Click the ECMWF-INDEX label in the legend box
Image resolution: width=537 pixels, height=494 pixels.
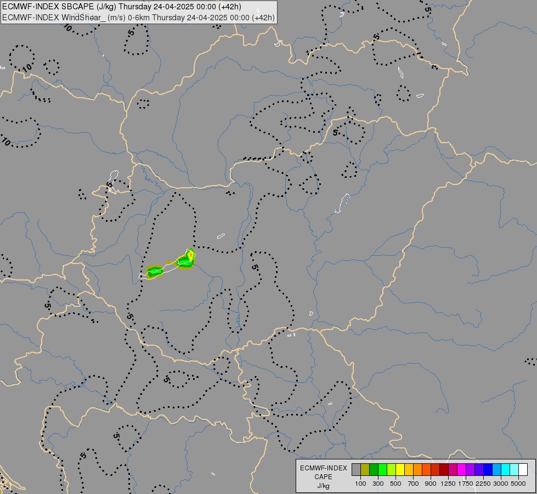[323, 468]
